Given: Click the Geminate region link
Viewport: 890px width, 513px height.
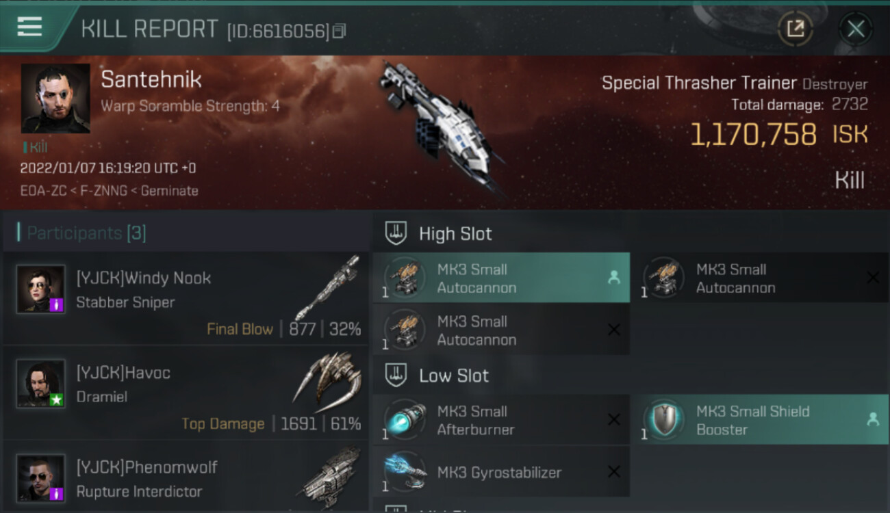Looking at the screenshot, I should click(x=169, y=191).
